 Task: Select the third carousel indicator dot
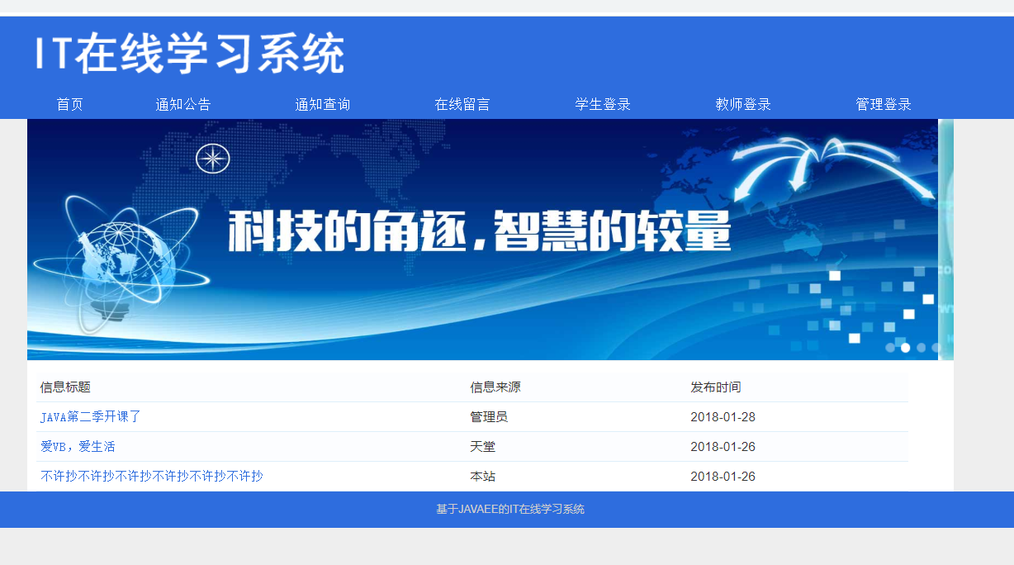pyautogui.click(x=921, y=348)
